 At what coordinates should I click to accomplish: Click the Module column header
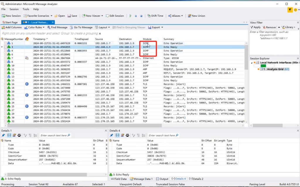pos(147,39)
